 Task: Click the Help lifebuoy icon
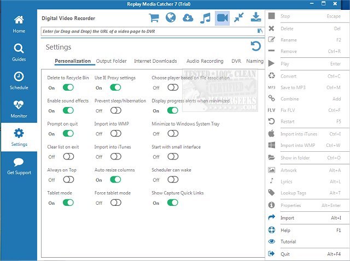[x=271, y=230]
